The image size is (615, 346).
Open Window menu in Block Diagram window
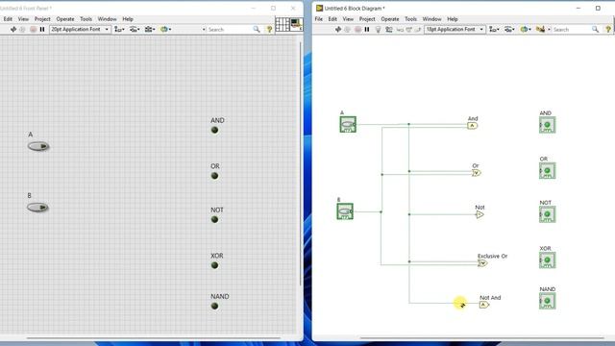click(431, 19)
